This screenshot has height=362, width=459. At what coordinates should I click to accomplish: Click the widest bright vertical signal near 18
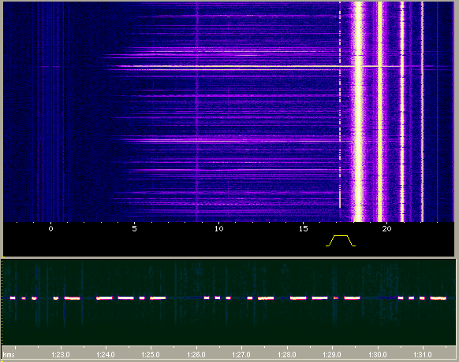point(358,111)
